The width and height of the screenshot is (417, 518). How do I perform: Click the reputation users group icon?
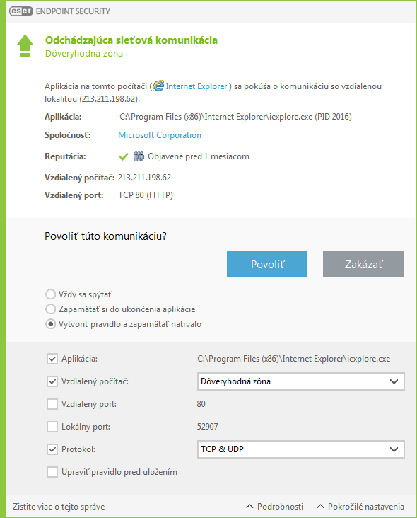139,156
